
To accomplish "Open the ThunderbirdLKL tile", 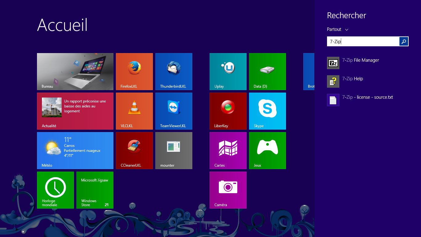I will point(174,72).
